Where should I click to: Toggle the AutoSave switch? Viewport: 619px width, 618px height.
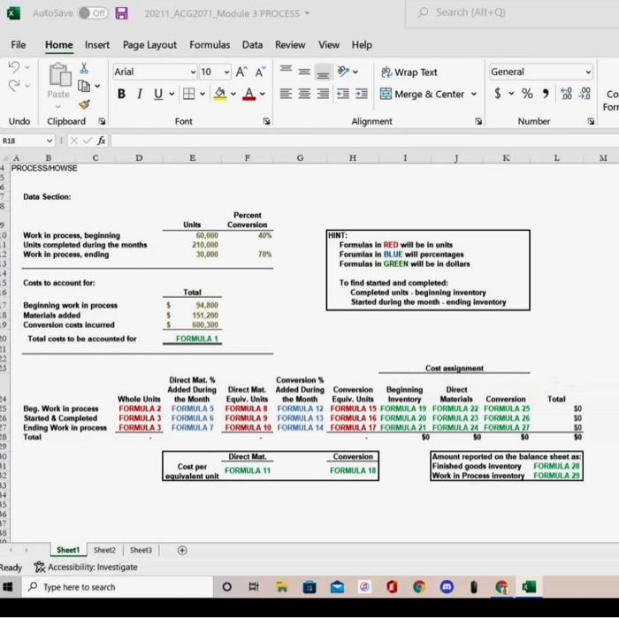(93, 13)
